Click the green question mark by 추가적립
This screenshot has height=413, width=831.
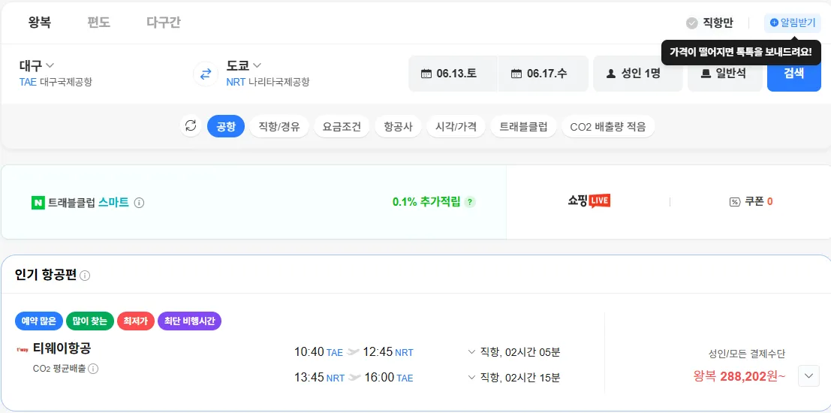pos(470,202)
